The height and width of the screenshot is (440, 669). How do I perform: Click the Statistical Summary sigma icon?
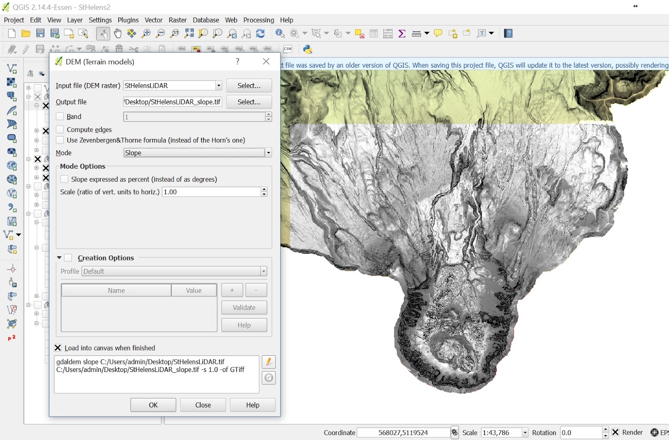tap(402, 34)
